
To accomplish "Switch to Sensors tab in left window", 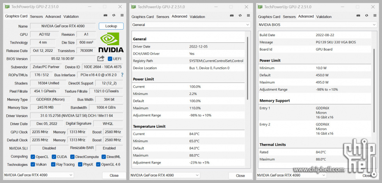I will pos(36,16).
